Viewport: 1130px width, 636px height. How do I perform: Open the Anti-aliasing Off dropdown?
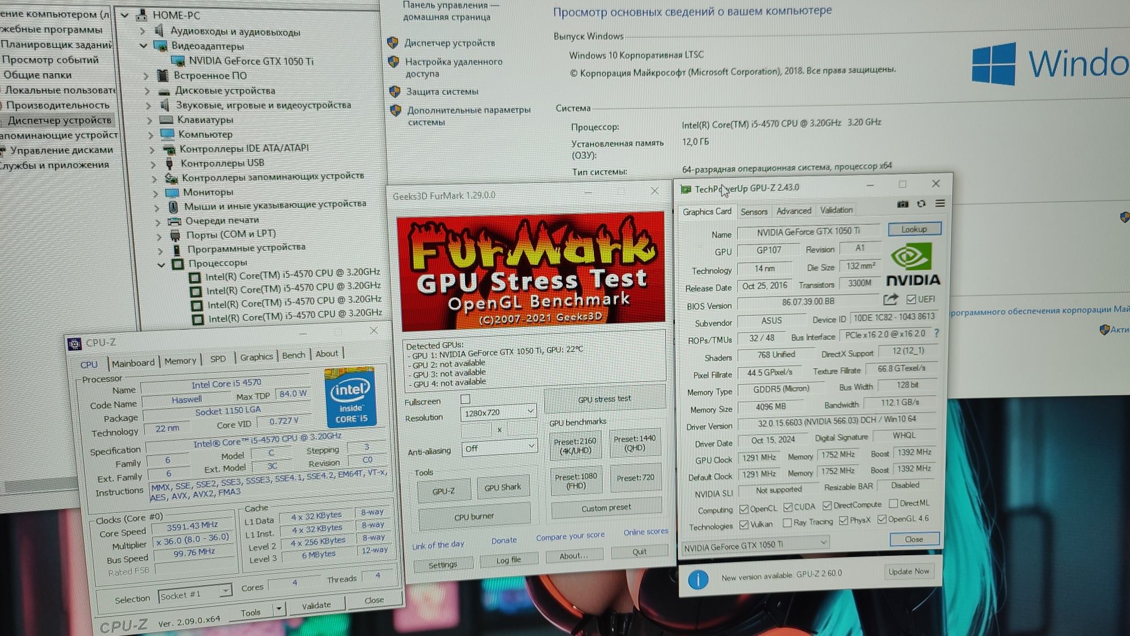click(499, 447)
